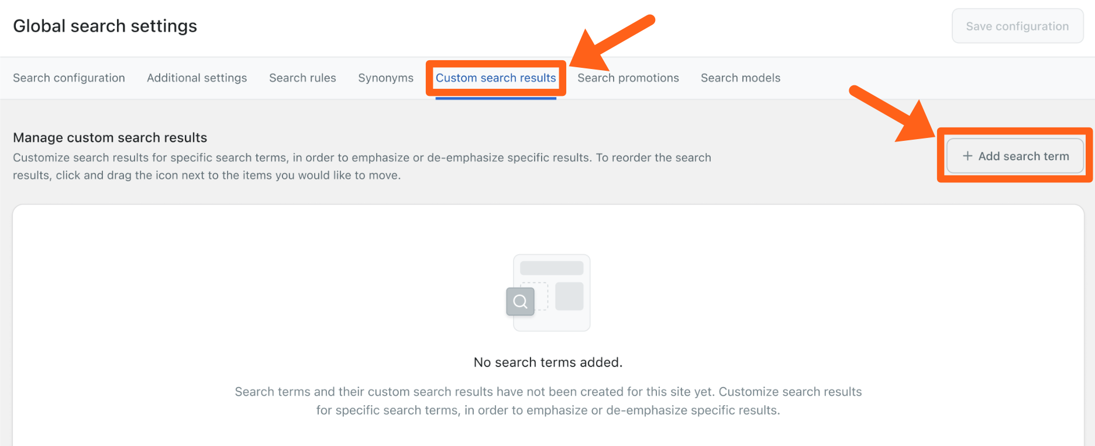Switch to the Search models tab
The height and width of the screenshot is (446, 1095).
click(741, 78)
